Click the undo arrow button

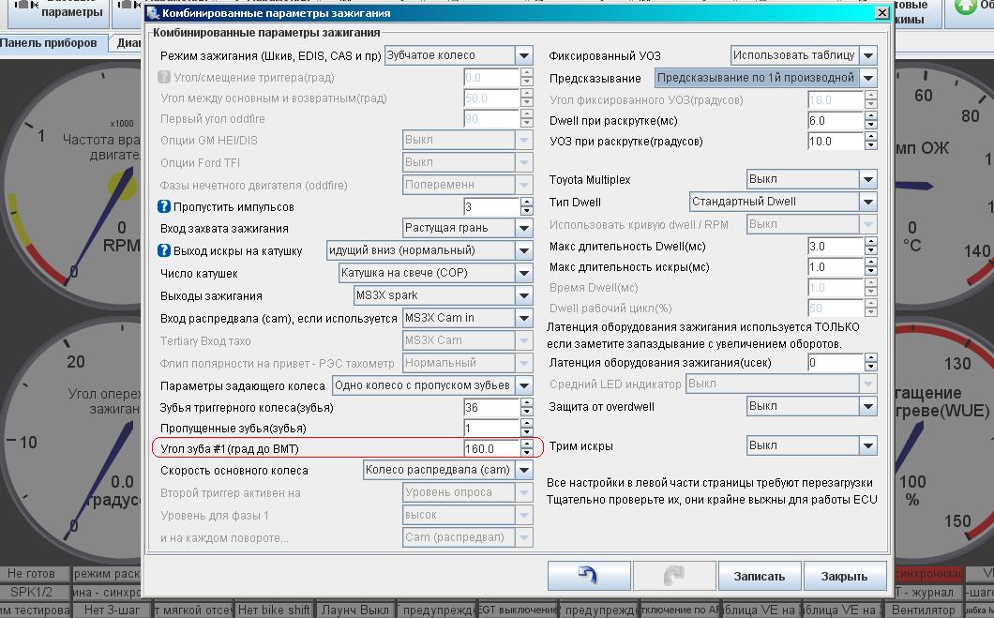pyautogui.click(x=588, y=575)
